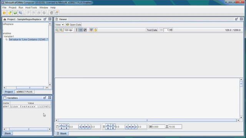Toggle the vertical ruler icon in Viewer toolbar
The height and width of the screenshot is (138, 246).
tap(76, 30)
